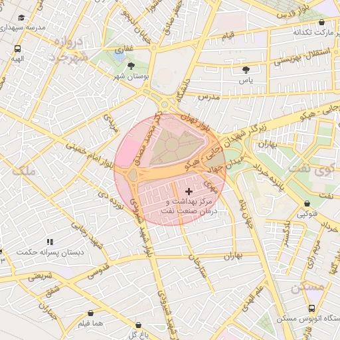Click the shopping basket icon for مارکت تکدانه
340x340 pixels.
[x=321, y=22]
